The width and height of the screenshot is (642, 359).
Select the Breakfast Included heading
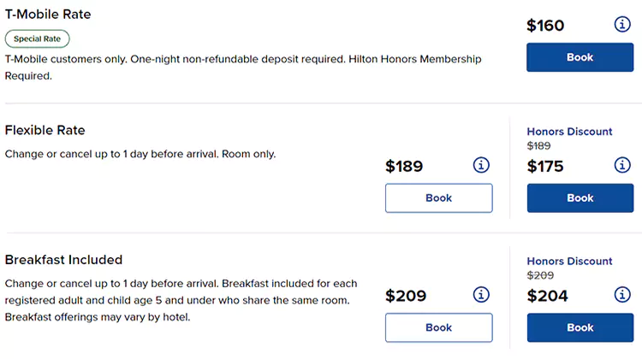64,260
